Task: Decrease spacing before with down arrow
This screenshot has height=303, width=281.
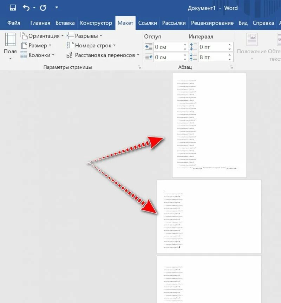Action: pos(229,49)
